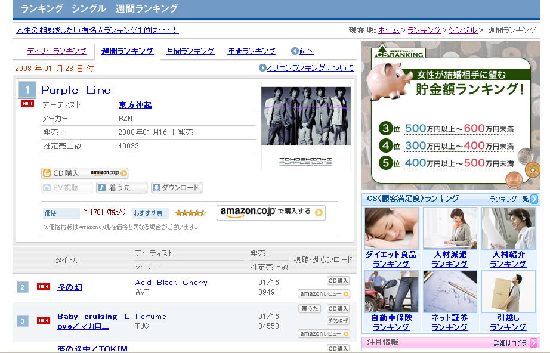Viewport: 550px width, 353px height.
Task: Click the NEW badge under rank 1
Action: point(27,103)
